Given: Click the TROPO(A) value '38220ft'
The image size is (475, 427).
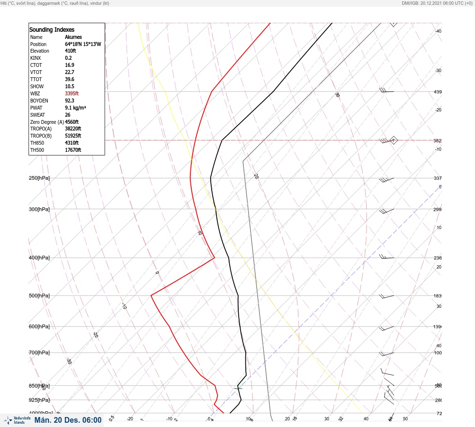Looking at the screenshot, I should [x=73, y=129].
